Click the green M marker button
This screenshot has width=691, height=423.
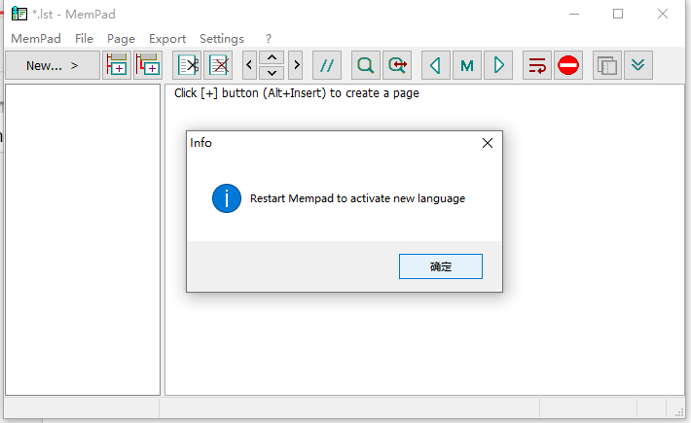pos(467,65)
